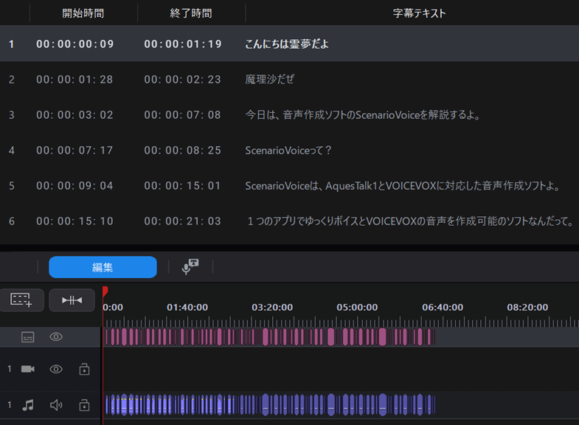The width and height of the screenshot is (579, 425).
Task: Click start time 00:00:15:10
Action: [74, 221]
